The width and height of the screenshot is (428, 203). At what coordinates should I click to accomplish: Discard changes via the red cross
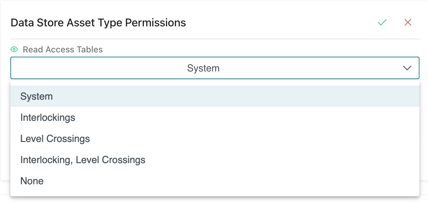407,22
